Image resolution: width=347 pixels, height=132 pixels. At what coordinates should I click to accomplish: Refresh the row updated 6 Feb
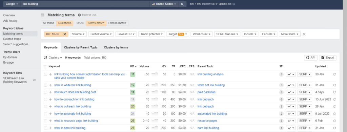tap(334, 121)
